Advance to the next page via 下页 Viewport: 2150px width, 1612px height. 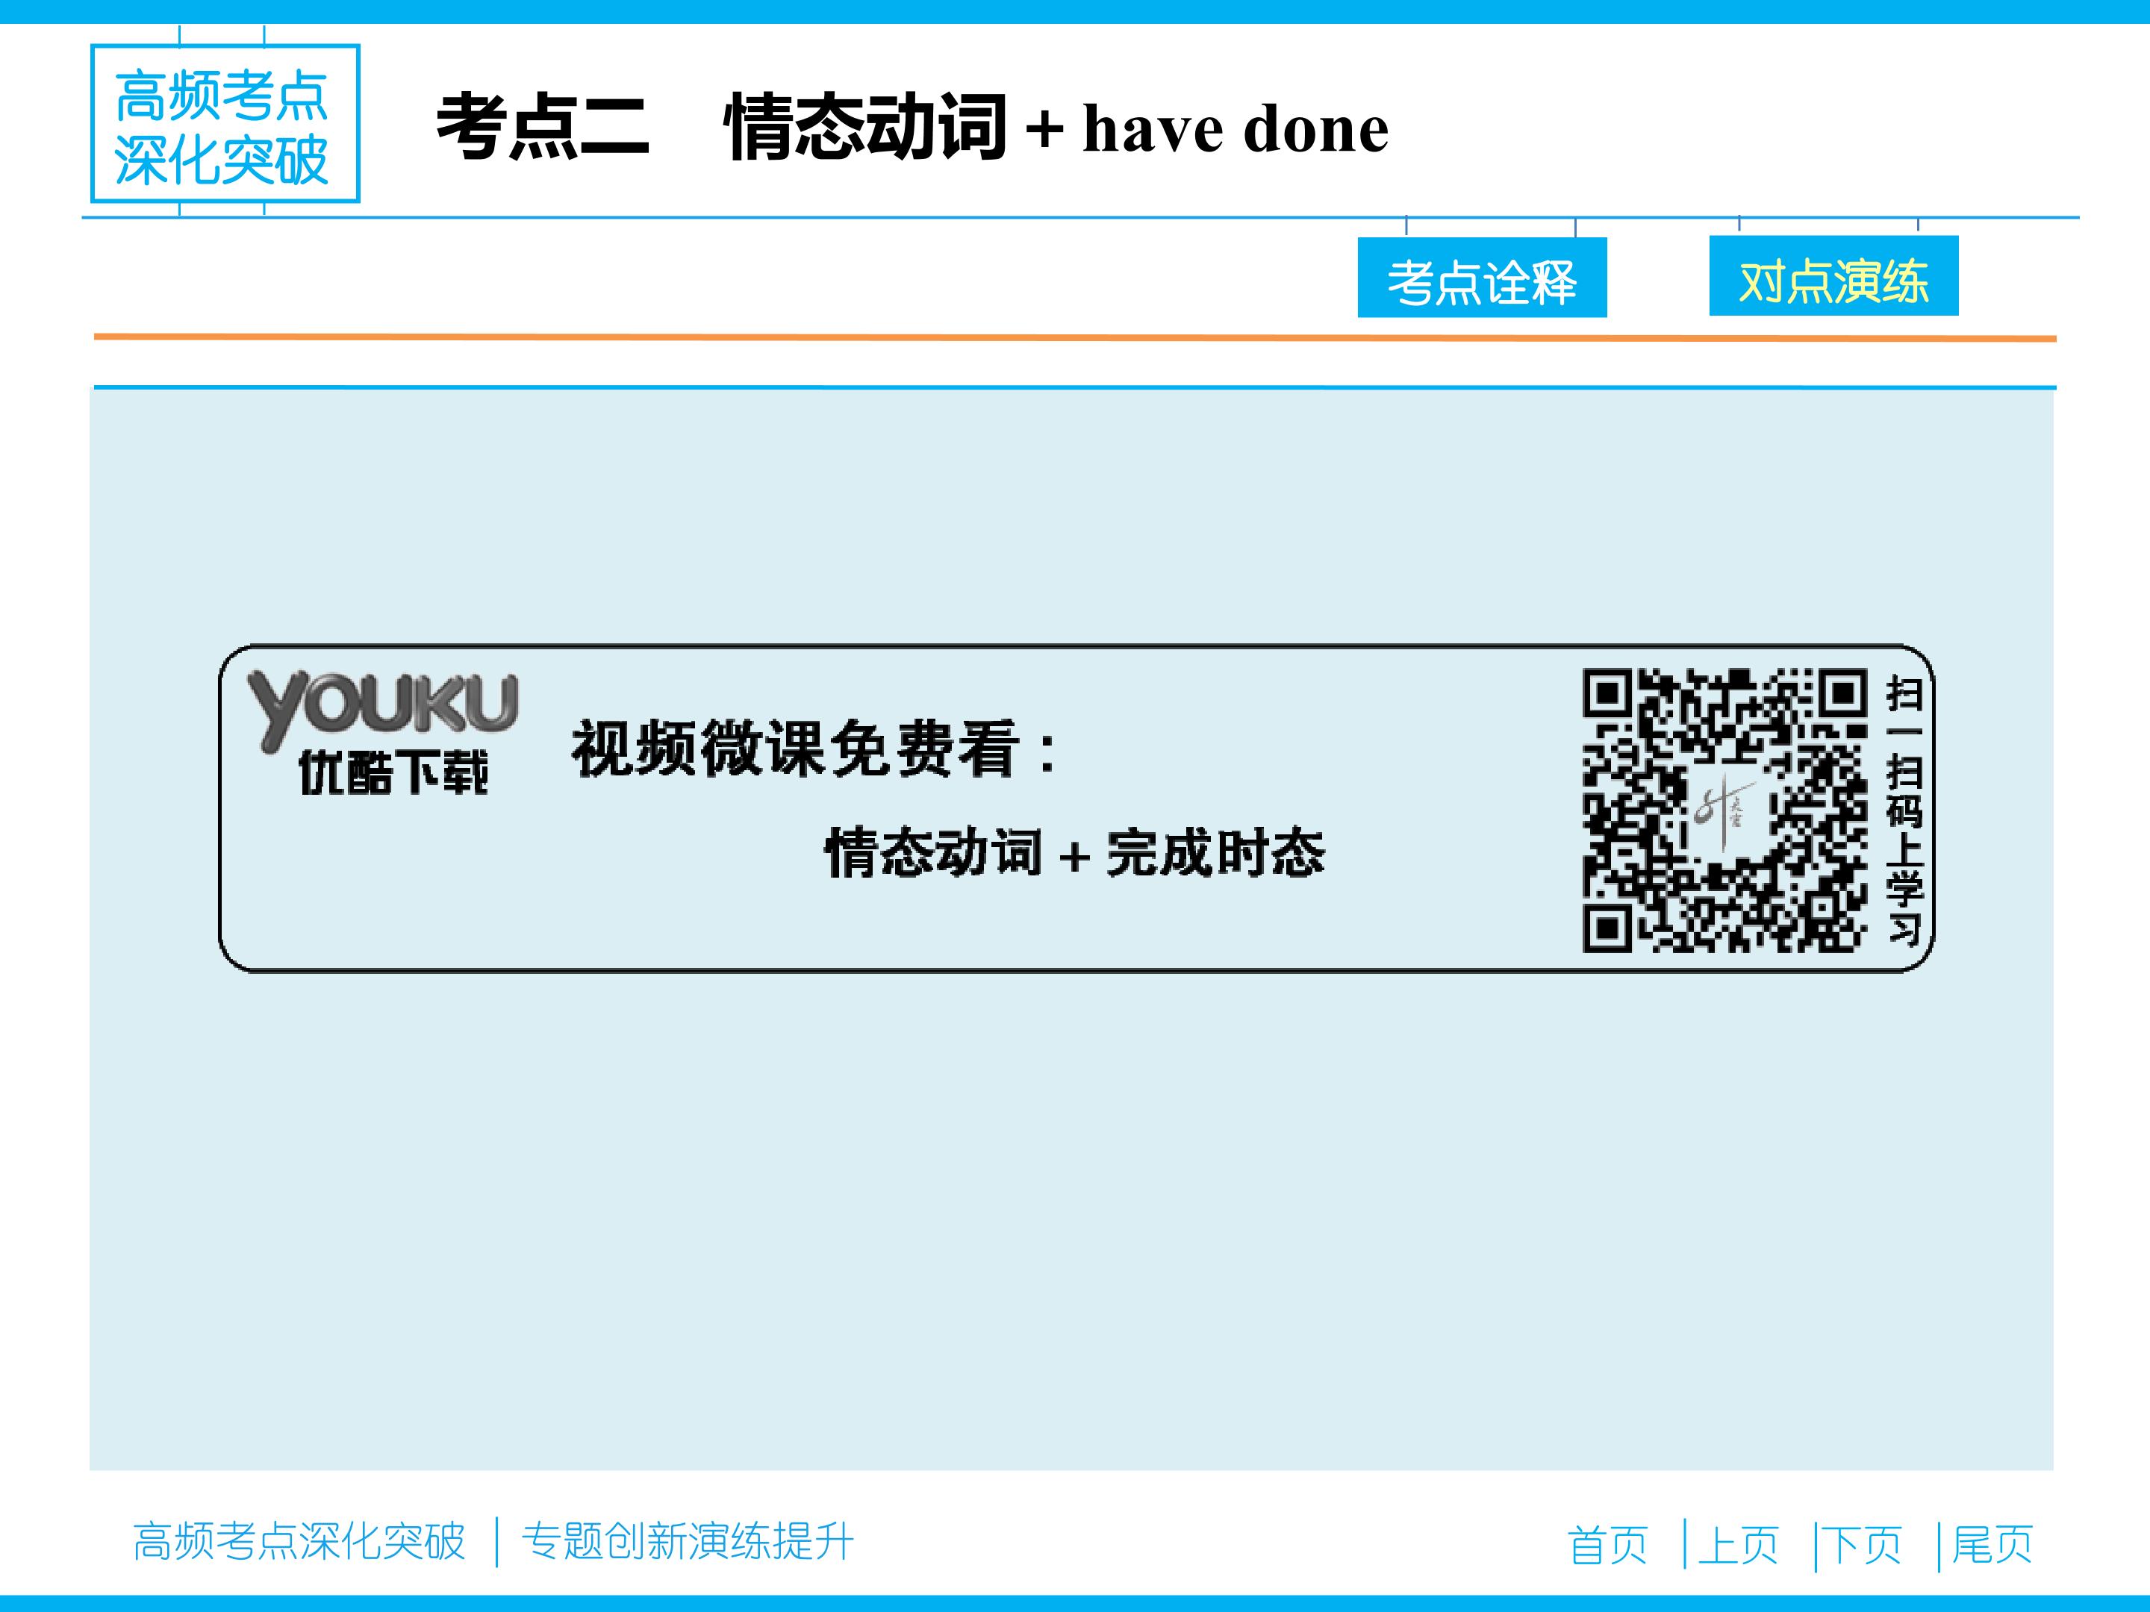(1861, 1544)
